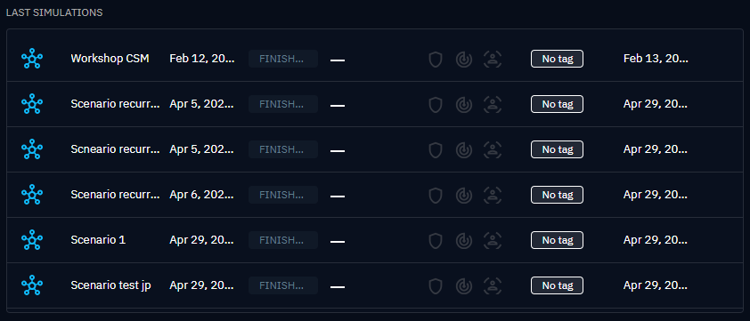Image resolution: width=750 pixels, height=321 pixels.
Task: Click the person scan icon in Scenario test jp row
Action: [493, 285]
